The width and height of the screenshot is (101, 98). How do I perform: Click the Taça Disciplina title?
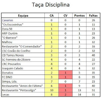(x=51, y=5)
